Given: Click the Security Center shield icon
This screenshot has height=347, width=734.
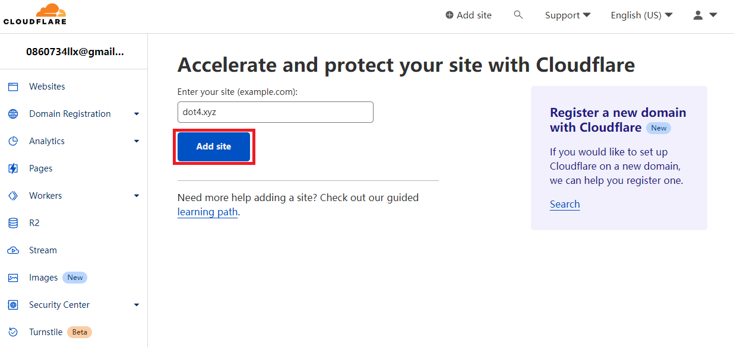Looking at the screenshot, I should pyautogui.click(x=13, y=305).
